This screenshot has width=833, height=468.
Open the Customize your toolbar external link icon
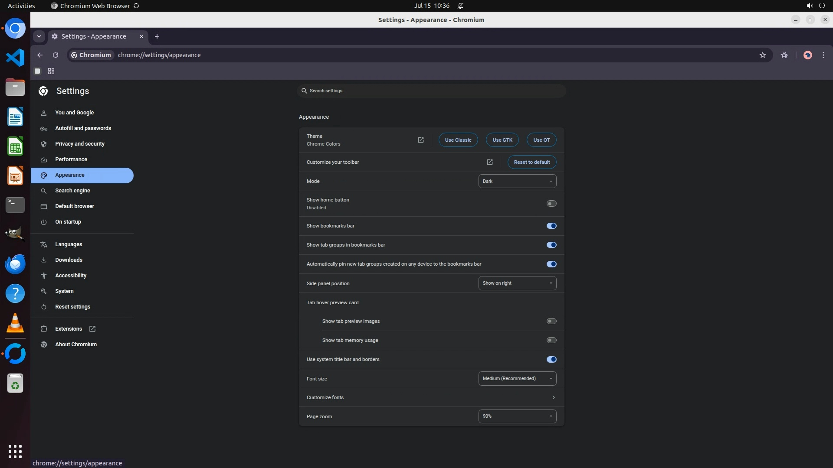(489, 162)
